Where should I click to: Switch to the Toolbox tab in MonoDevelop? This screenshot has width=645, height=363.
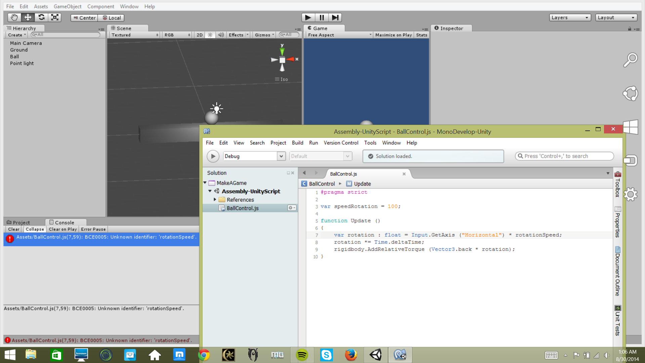(617, 187)
